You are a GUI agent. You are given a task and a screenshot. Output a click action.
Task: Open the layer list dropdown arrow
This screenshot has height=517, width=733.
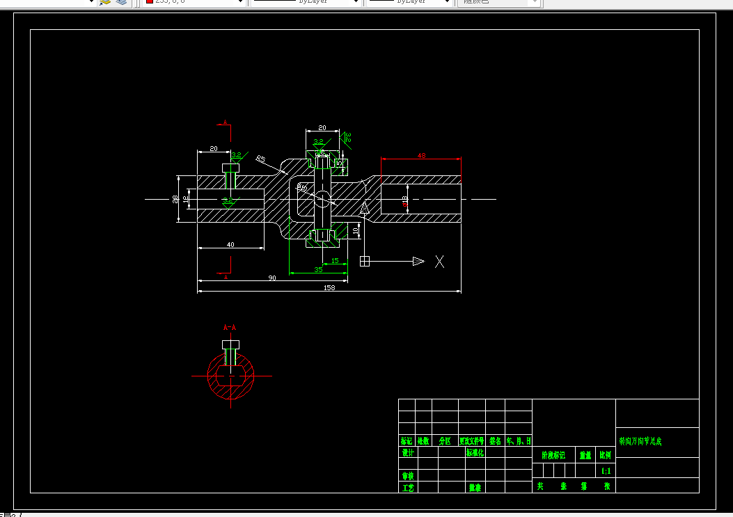tap(92, 2)
